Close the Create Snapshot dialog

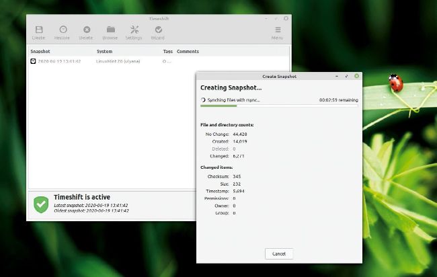pos(356,76)
